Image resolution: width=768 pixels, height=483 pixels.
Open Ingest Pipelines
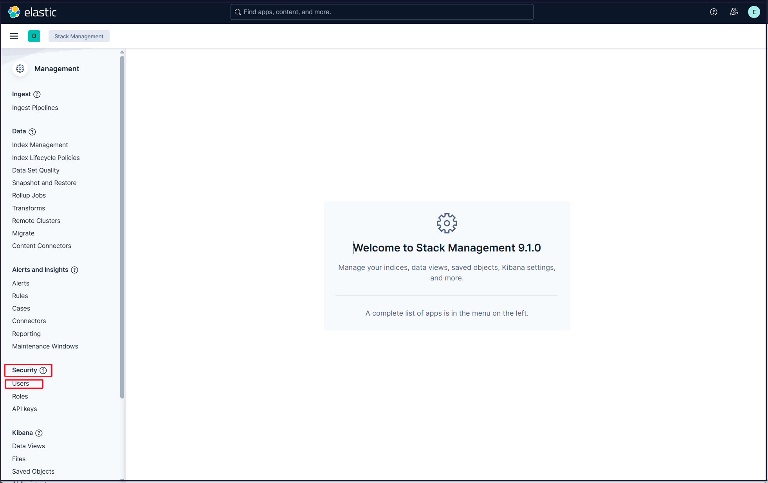pyautogui.click(x=35, y=108)
